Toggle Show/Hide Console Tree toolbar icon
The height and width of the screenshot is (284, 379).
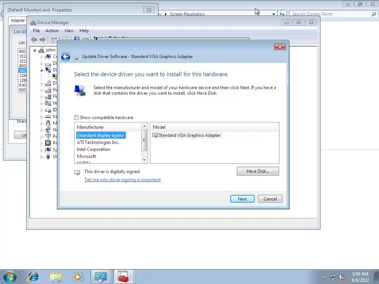point(54,40)
